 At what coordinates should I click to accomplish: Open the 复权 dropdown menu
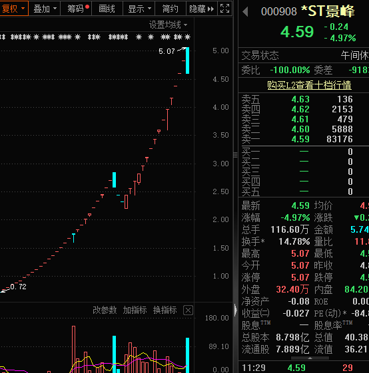14,9
